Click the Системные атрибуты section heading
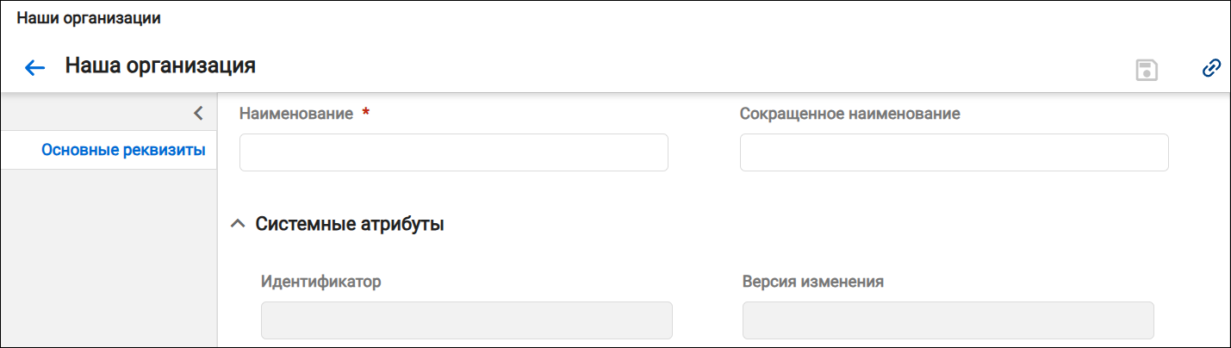1231x348 pixels. 350,225
